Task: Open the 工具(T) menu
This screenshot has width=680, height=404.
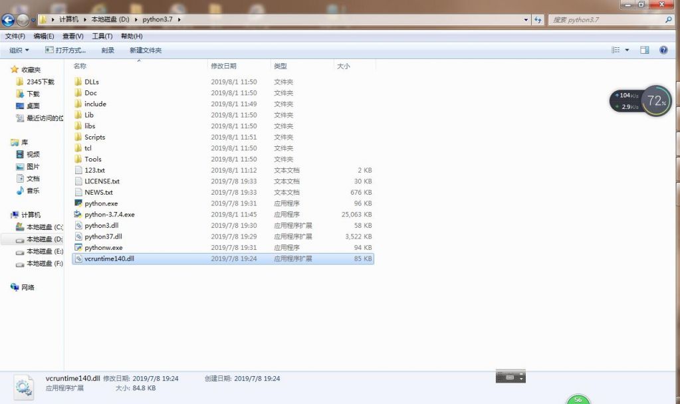Action: 102,36
